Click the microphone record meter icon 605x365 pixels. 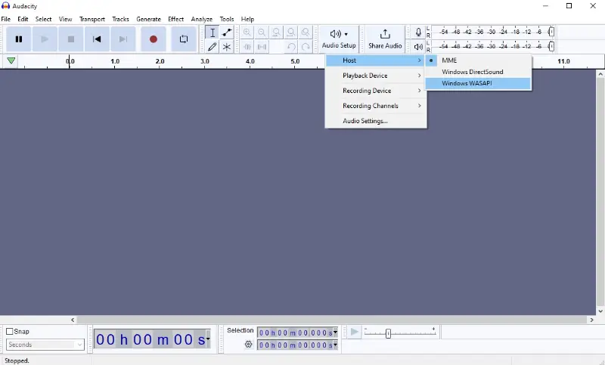(x=418, y=32)
